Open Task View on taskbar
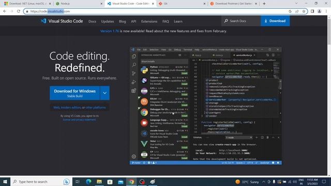This screenshot has height=186, width=331. [x=77, y=181]
